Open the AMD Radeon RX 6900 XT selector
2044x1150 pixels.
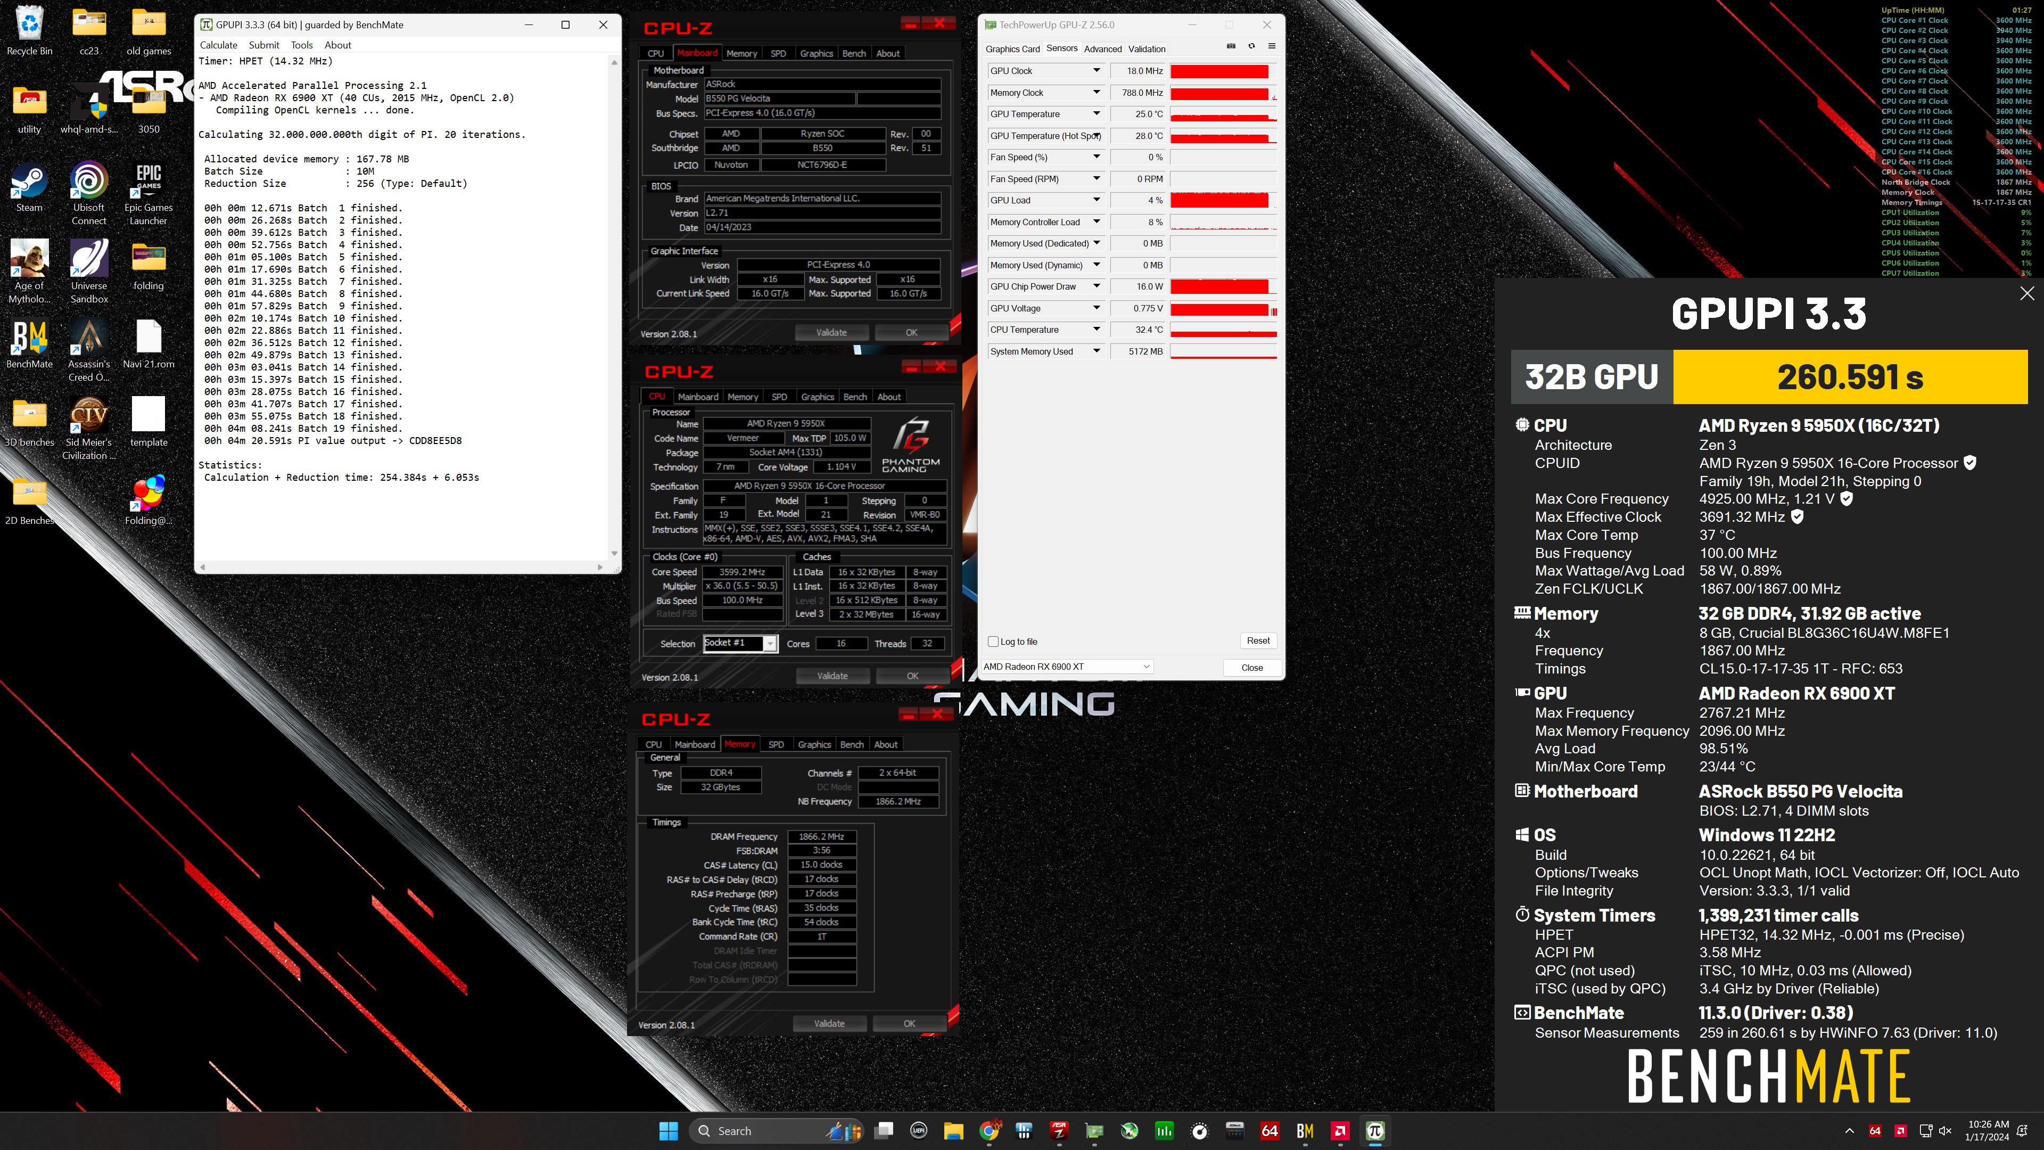pyautogui.click(x=1066, y=667)
